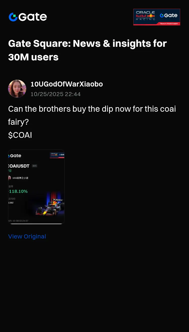189x332 pixels.
Task: Open the Oracle Red Bull Racing partner banner
Action: (157, 17)
